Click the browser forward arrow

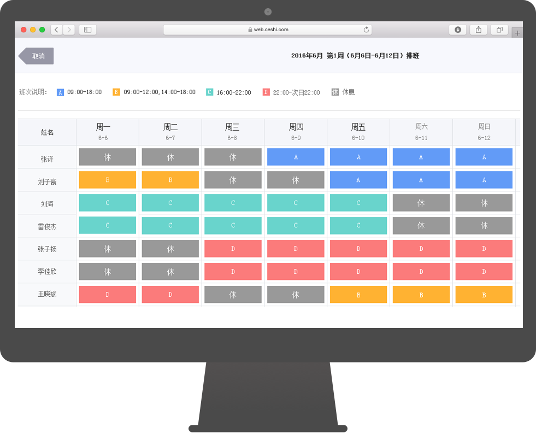tap(69, 30)
